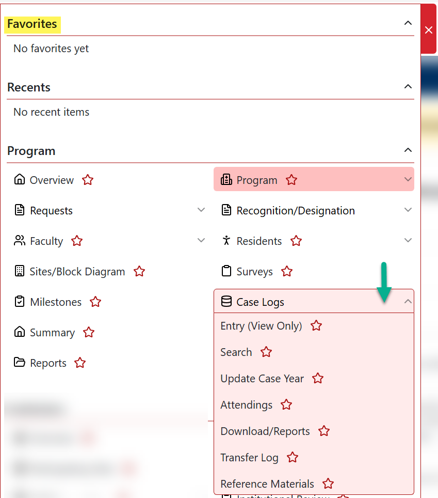Click the Recognition/Designation label
The height and width of the screenshot is (498, 438).
tap(295, 211)
